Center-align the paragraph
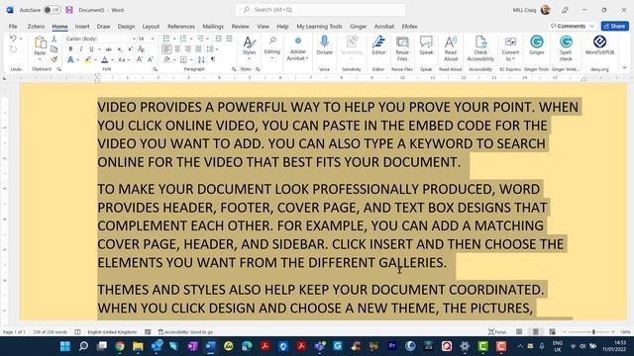 (177, 49)
